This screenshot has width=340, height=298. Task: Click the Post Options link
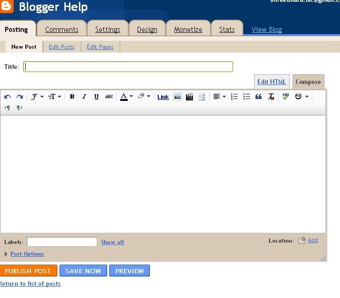27,254
